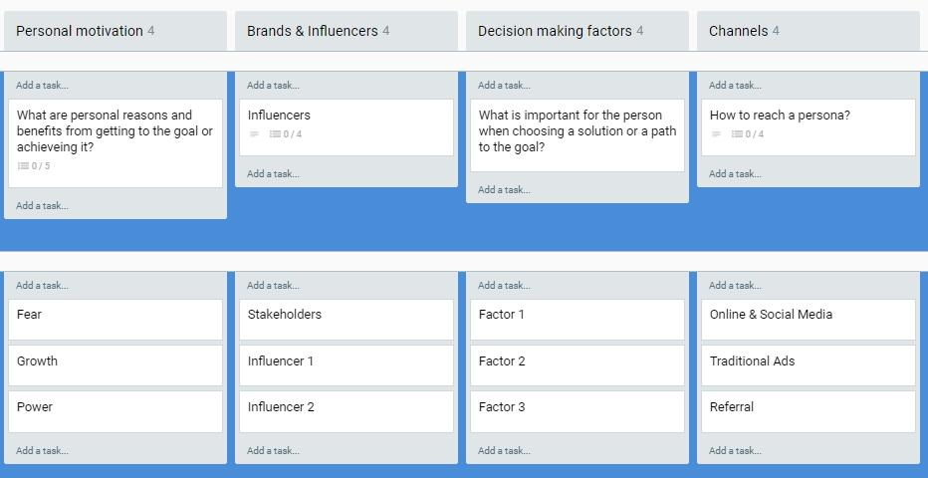Open the Factor 1 task card
Viewport: 928px width, 478px height.
click(x=578, y=320)
